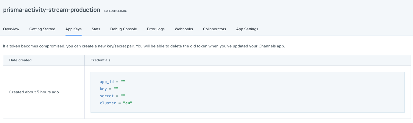Click the key line in credentials
This screenshot has width=413, height=123.
109,89
